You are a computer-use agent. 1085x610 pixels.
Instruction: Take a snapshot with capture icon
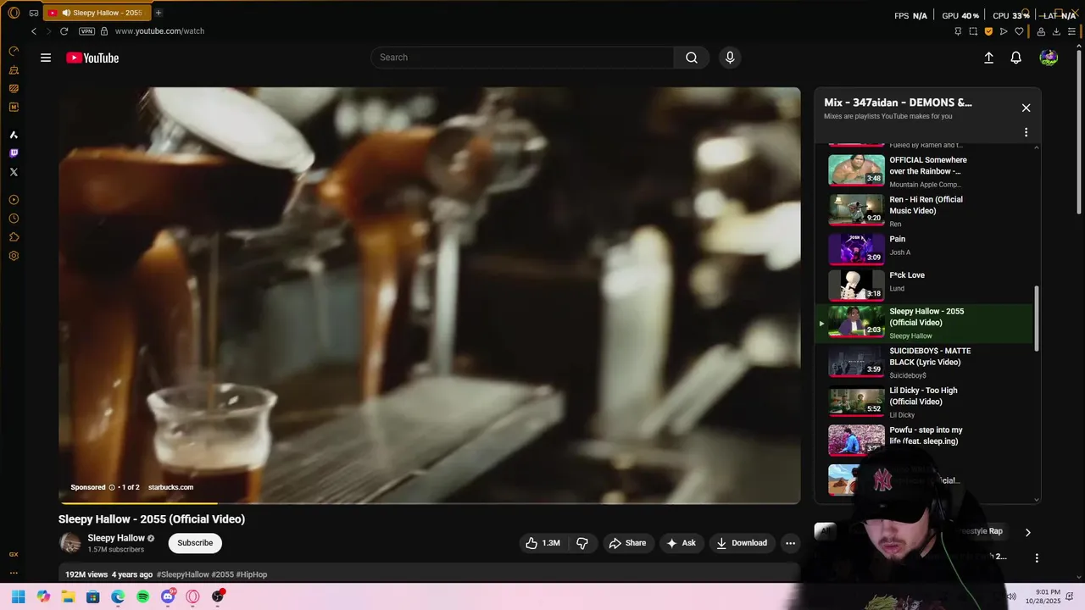(973, 31)
